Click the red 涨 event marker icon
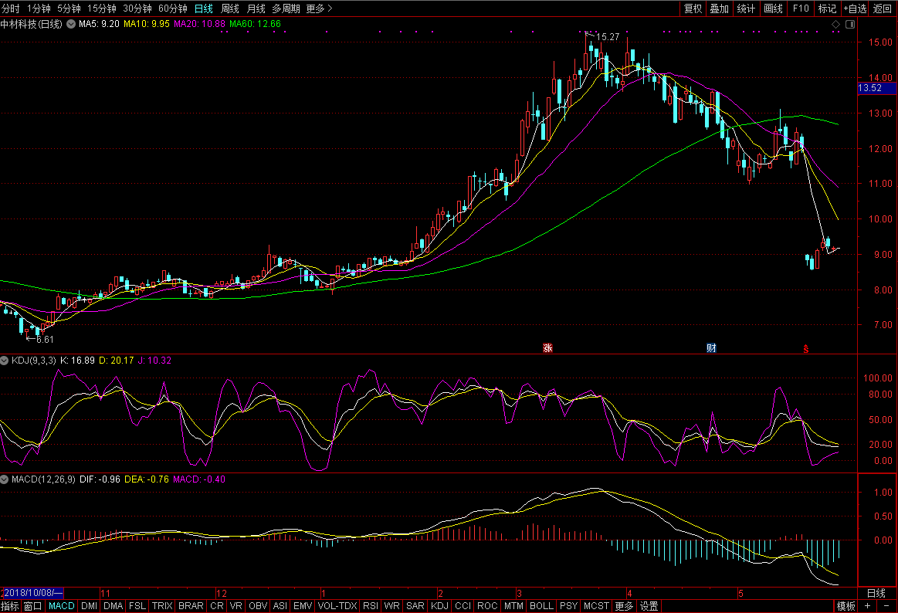Viewport: 898px width, 613px height. coord(547,348)
